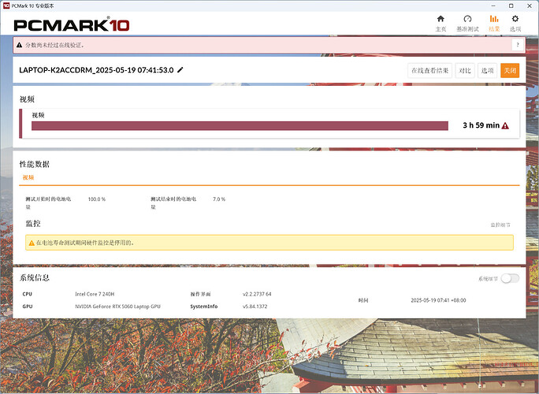Click the 'NVIDIA GeForce RTX 5060 Laptop GPU' value

(x=117, y=307)
